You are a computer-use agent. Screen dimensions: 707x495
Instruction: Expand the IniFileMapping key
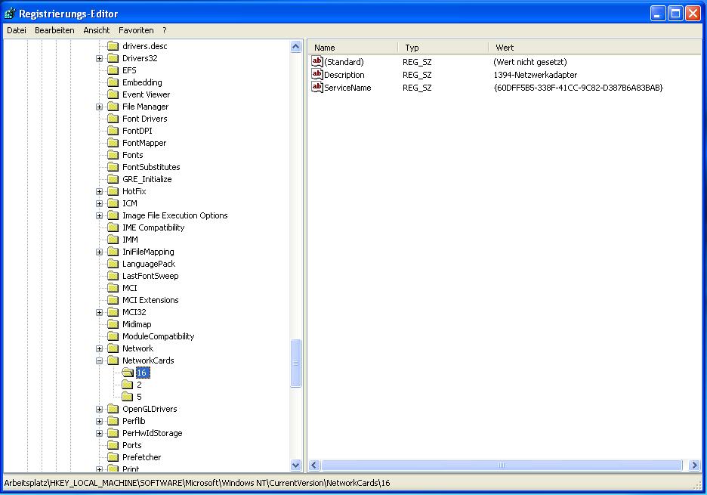99,252
